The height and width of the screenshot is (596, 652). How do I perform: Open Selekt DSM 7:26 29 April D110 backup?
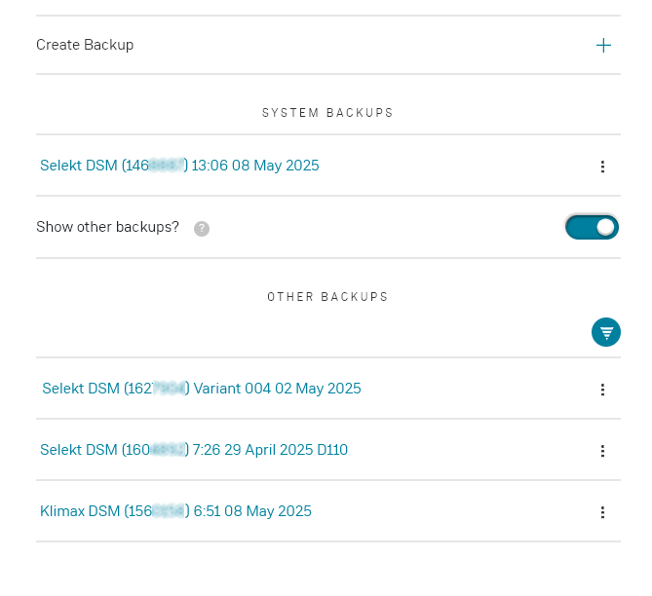(194, 450)
